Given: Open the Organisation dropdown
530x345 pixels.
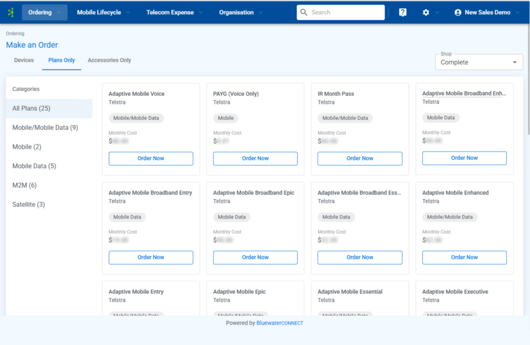Looking at the screenshot, I should click(237, 11).
